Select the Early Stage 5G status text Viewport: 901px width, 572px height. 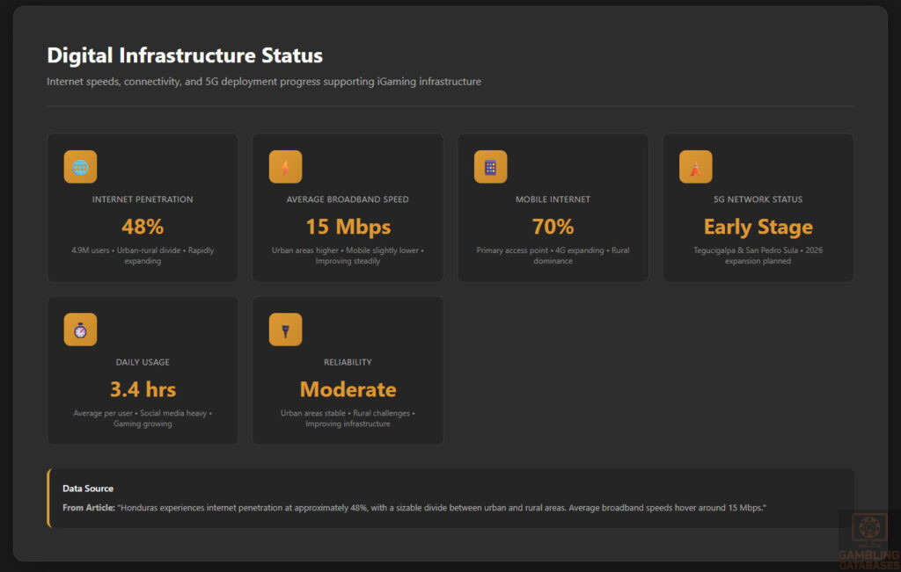tap(758, 226)
